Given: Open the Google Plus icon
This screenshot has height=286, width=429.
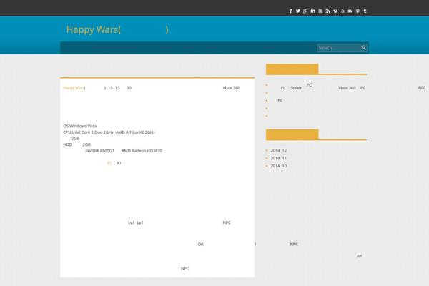Looking at the screenshot, I should pyautogui.click(x=305, y=11).
